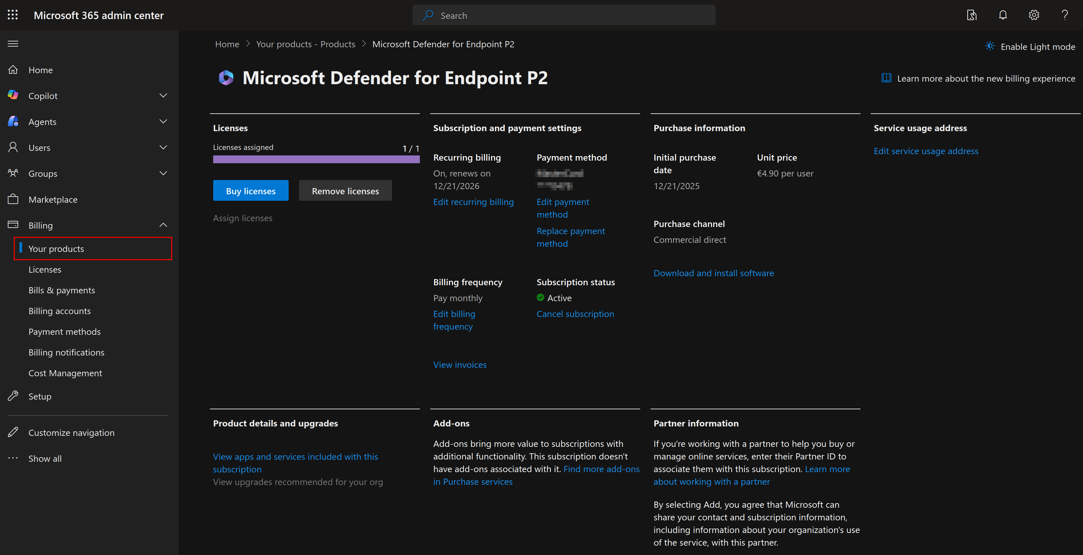Expand the Groups navigation chevron
The width and height of the screenshot is (1083, 555).
(x=163, y=173)
